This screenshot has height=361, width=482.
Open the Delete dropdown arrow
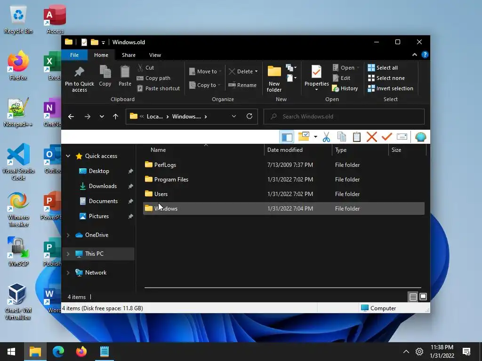(x=256, y=71)
